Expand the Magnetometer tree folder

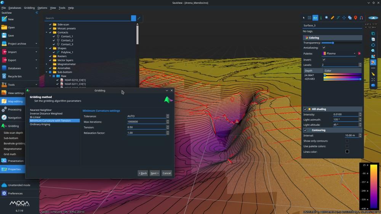coord(46,64)
